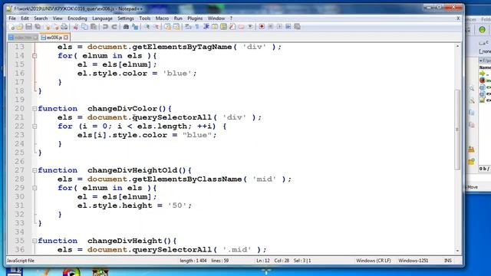Click the Close document toolbar icon

pyautogui.click(x=48, y=27)
